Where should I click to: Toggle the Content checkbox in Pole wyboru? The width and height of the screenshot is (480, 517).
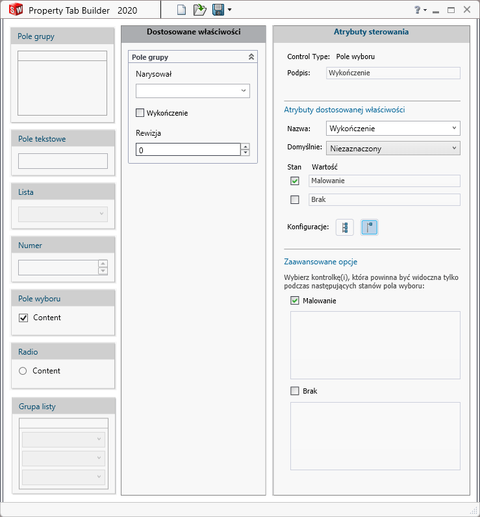click(x=23, y=318)
